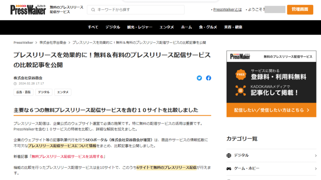
Task: Expand the ゲーム・ホビー category chevron
Action: (315, 168)
